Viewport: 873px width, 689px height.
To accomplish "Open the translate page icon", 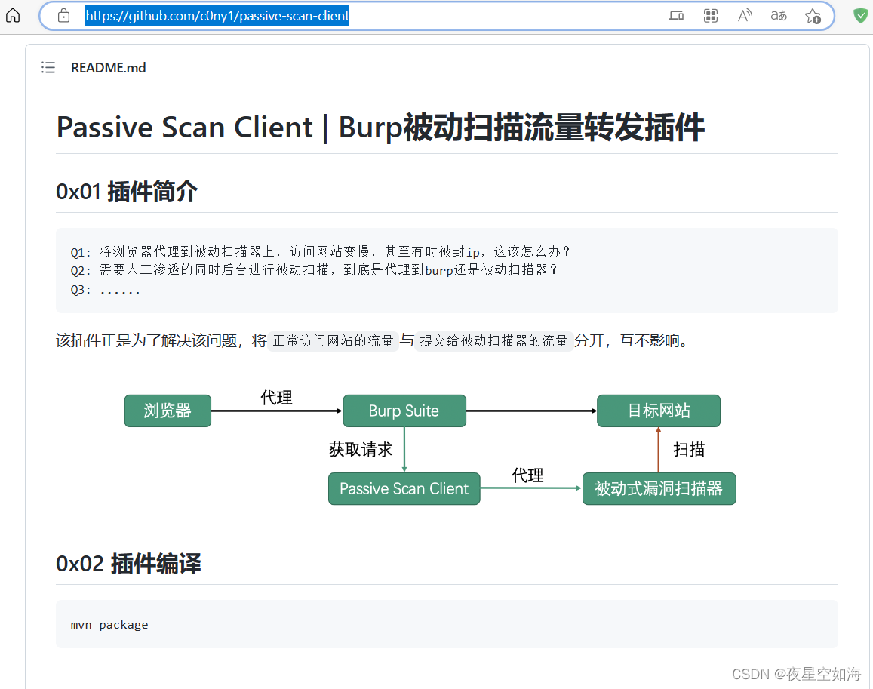I will click(779, 16).
